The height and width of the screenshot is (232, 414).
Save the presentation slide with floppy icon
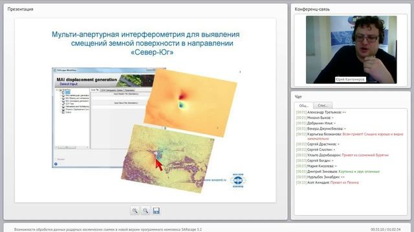[157, 211]
